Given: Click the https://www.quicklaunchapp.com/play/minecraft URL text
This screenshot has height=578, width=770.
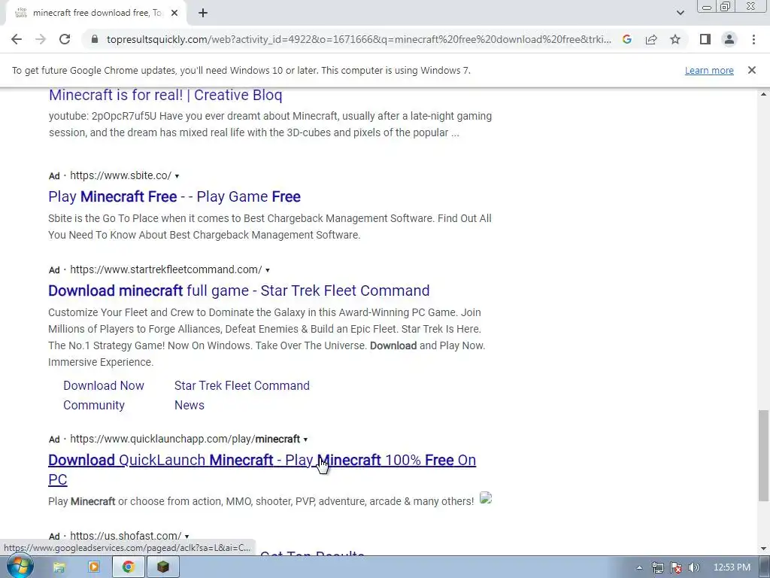Looking at the screenshot, I should point(185,439).
